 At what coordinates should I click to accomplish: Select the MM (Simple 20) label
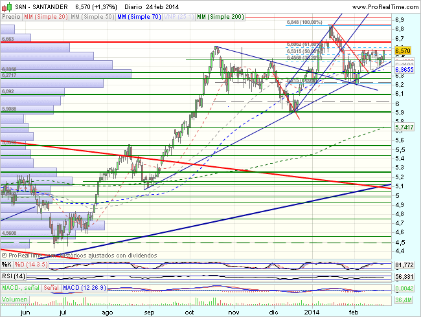tap(45, 17)
